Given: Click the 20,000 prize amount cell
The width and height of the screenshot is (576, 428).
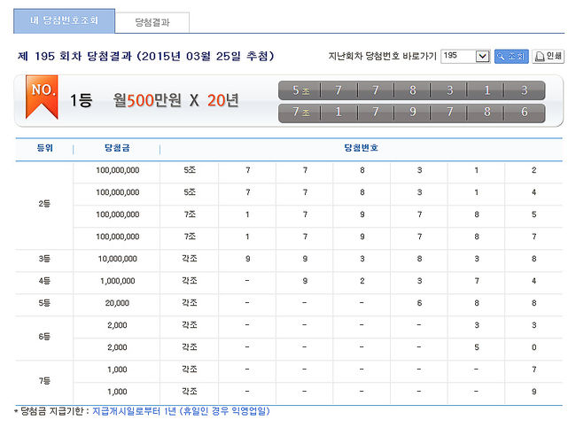Looking at the screenshot, I should 117,303.
